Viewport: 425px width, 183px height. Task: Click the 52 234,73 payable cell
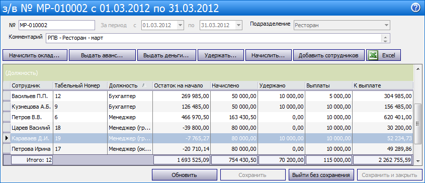click(x=383, y=138)
